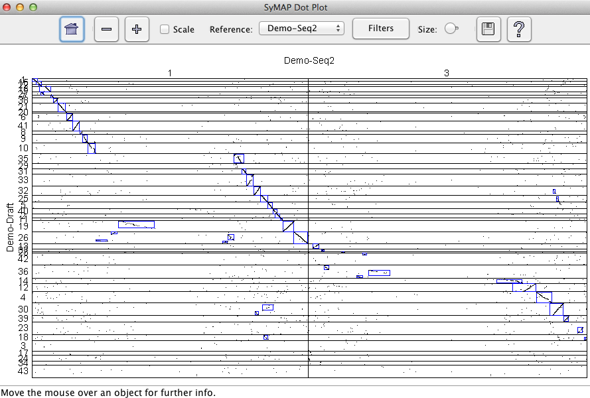
Task: Click row label 39
Action: pyautogui.click(x=23, y=318)
